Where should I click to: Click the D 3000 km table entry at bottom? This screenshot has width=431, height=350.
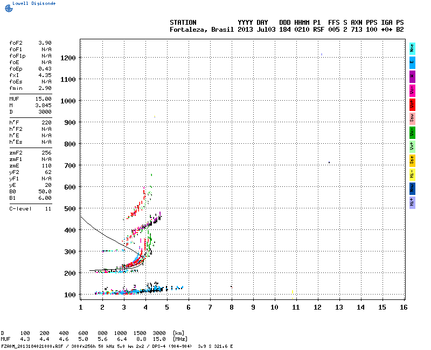tap(159, 333)
